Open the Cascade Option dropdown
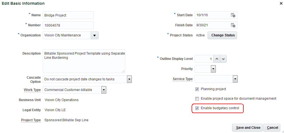Screen dimensions: 284x133 click(x=129, y=79)
